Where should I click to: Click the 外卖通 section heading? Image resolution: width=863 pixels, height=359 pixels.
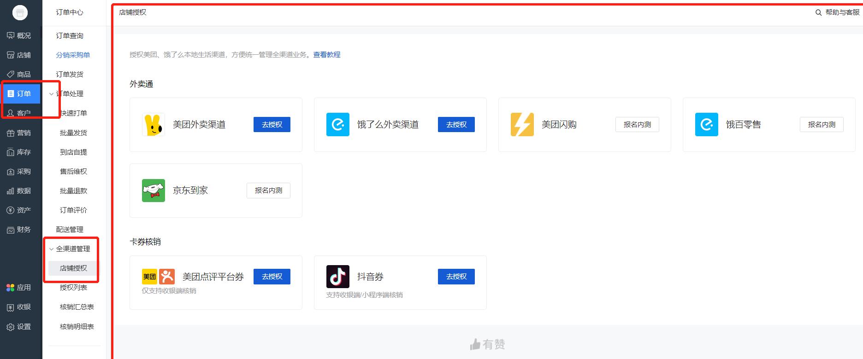click(141, 84)
